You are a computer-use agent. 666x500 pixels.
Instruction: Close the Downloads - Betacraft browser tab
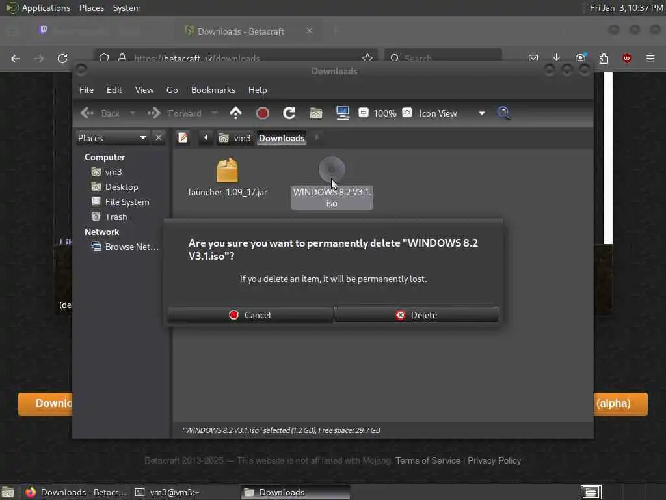(310, 31)
